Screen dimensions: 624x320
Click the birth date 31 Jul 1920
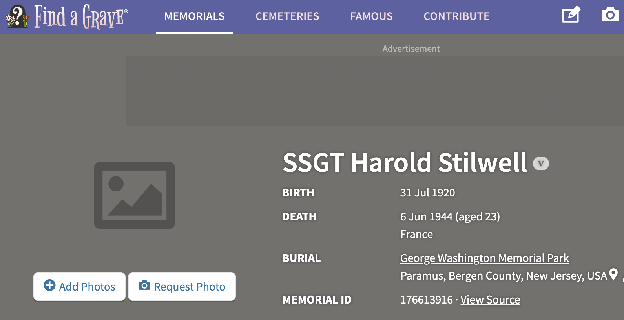[427, 193]
